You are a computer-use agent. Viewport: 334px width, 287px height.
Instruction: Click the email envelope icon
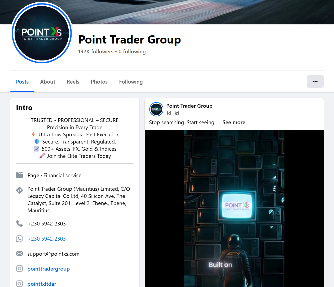click(x=19, y=254)
